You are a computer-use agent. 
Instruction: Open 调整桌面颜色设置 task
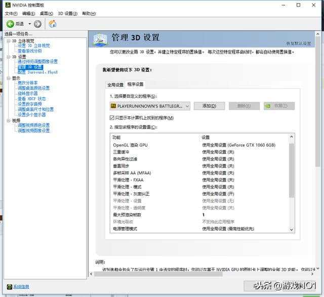point(34,88)
